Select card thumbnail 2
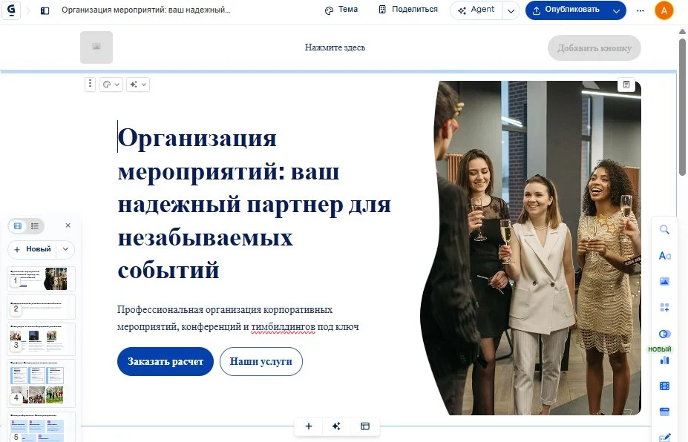The width and height of the screenshot is (688, 442). (41, 307)
